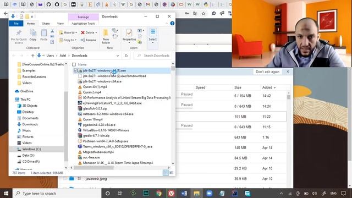Click the Copy path icon in Clipboard group
The height and width of the screenshot is (198, 352).
[52, 36]
